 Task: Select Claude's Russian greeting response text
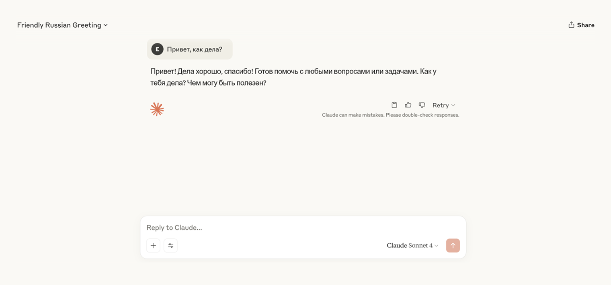point(293,77)
